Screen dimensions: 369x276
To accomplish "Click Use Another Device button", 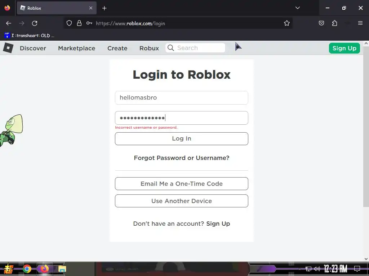I will click(x=182, y=201).
